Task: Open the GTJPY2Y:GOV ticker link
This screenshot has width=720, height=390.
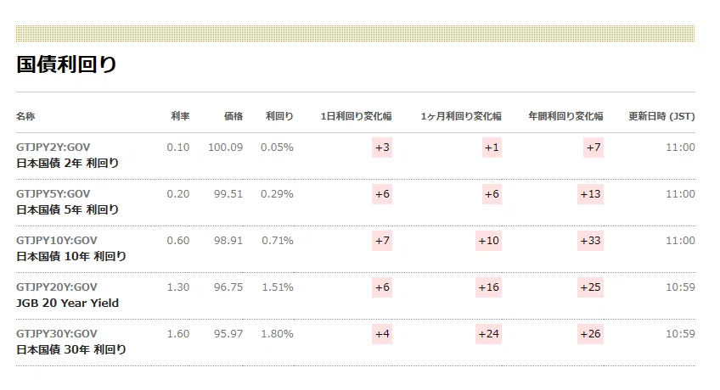Action: pos(53,148)
